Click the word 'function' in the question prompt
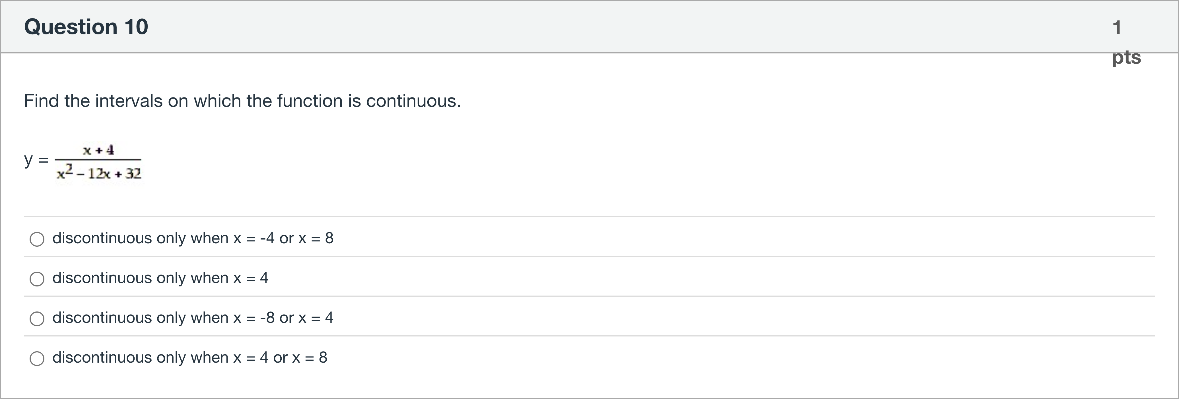The height and width of the screenshot is (399, 1179). (x=310, y=101)
